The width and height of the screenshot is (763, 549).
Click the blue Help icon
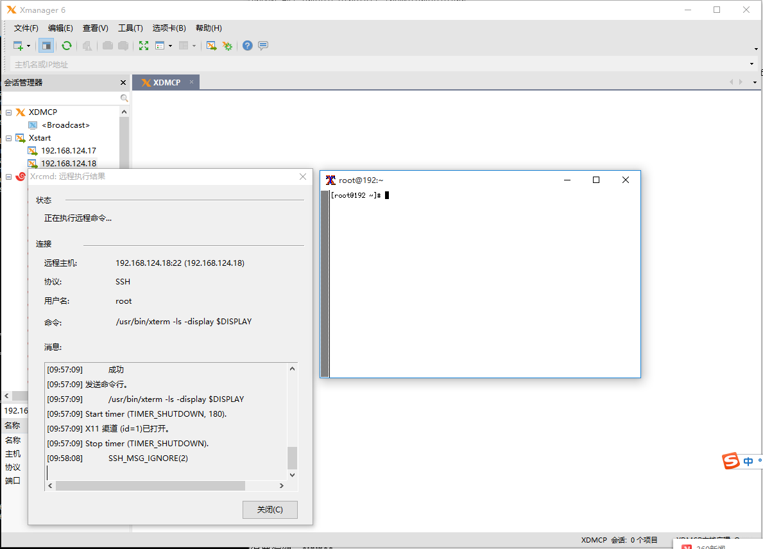248,46
